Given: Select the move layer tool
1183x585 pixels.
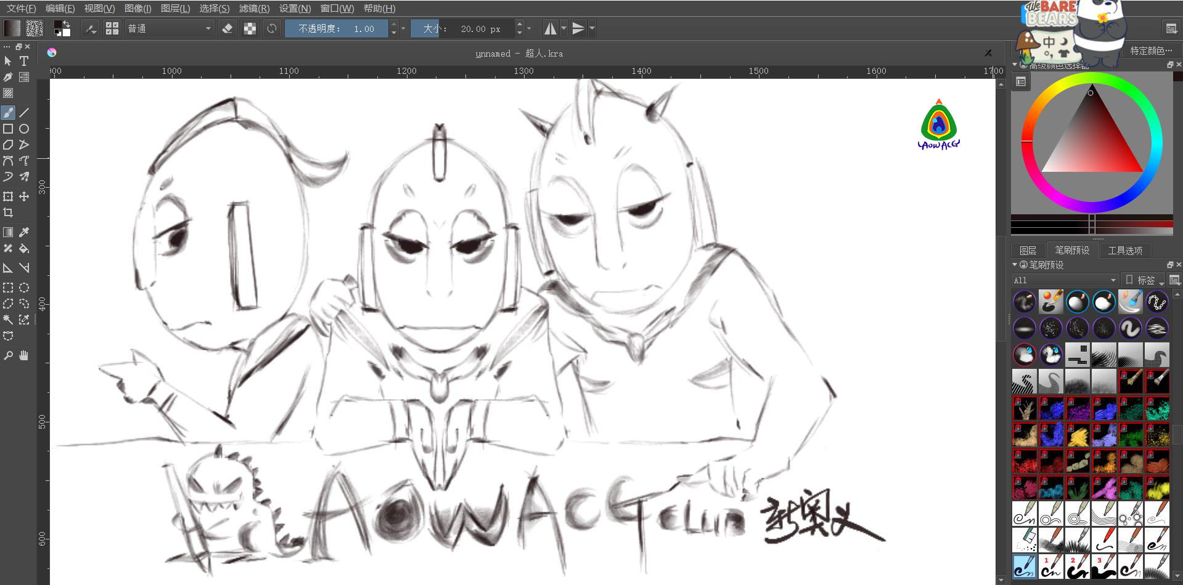Looking at the screenshot, I should 24,196.
